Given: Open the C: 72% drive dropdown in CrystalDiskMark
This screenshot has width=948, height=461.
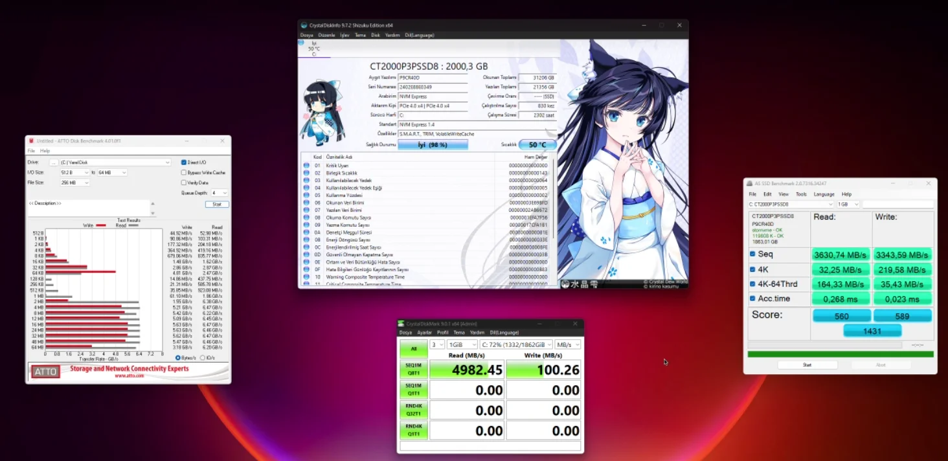Looking at the screenshot, I should [x=516, y=344].
